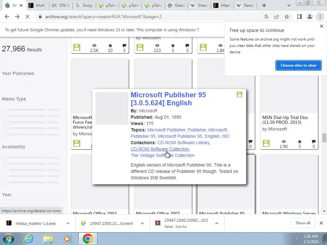The width and height of the screenshot is (327, 245).
Task: Close the active Internet Archive tab
Action: pyautogui.click(x=21, y=5)
